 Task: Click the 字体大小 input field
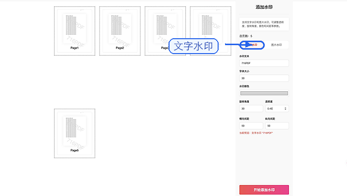[264, 78]
